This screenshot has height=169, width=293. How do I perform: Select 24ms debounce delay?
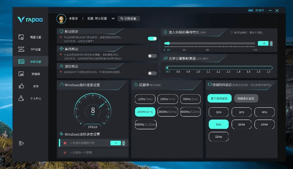coord(265,124)
